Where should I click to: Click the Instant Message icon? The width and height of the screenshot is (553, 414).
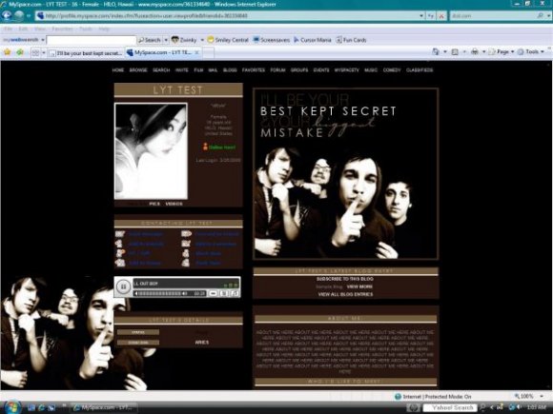pyautogui.click(x=120, y=253)
